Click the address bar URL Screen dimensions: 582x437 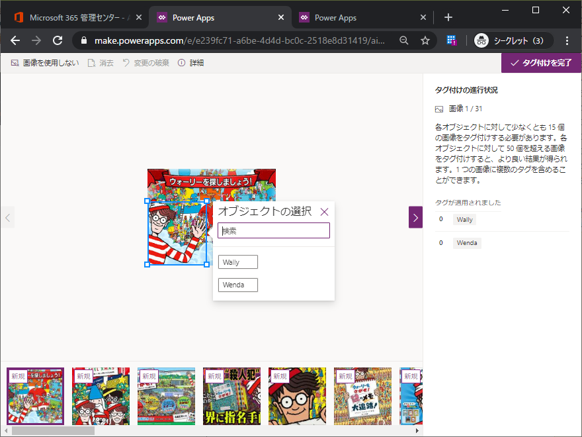click(239, 40)
